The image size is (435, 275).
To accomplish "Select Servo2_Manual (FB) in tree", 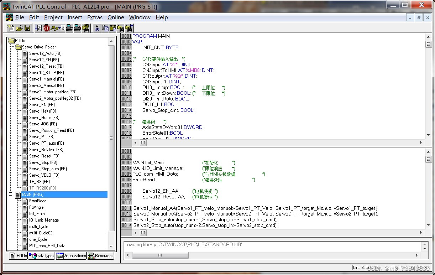I will [x=47, y=85].
